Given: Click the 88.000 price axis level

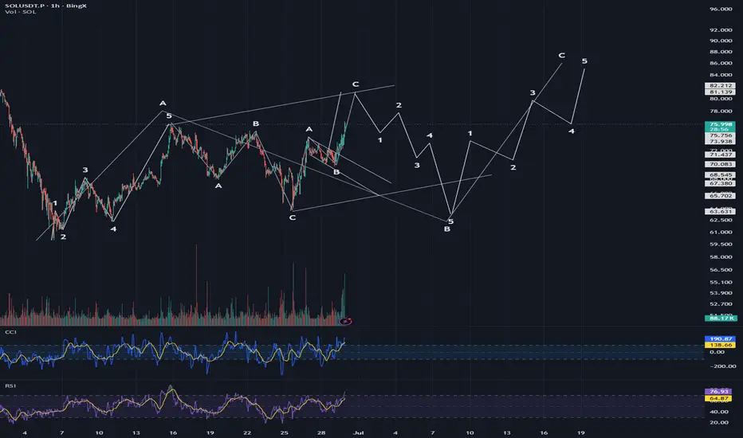Looking at the screenshot, I should [x=721, y=52].
